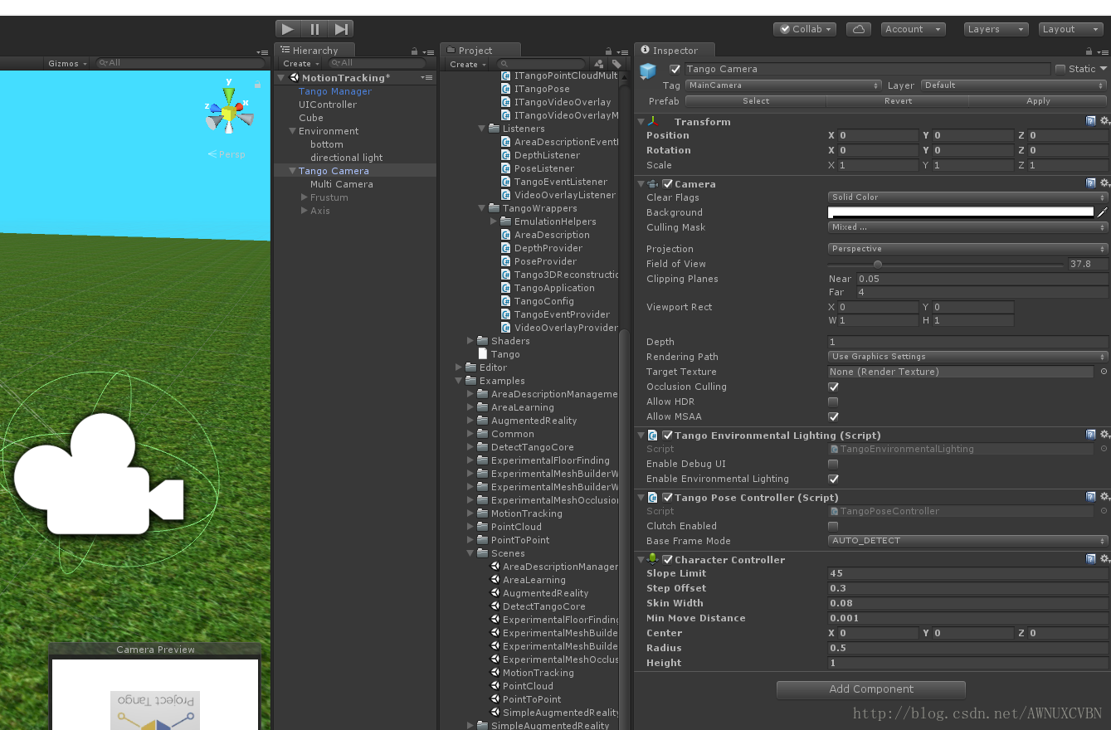Expand the Frustum hierarchy node
1111x730 pixels.
(304, 197)
